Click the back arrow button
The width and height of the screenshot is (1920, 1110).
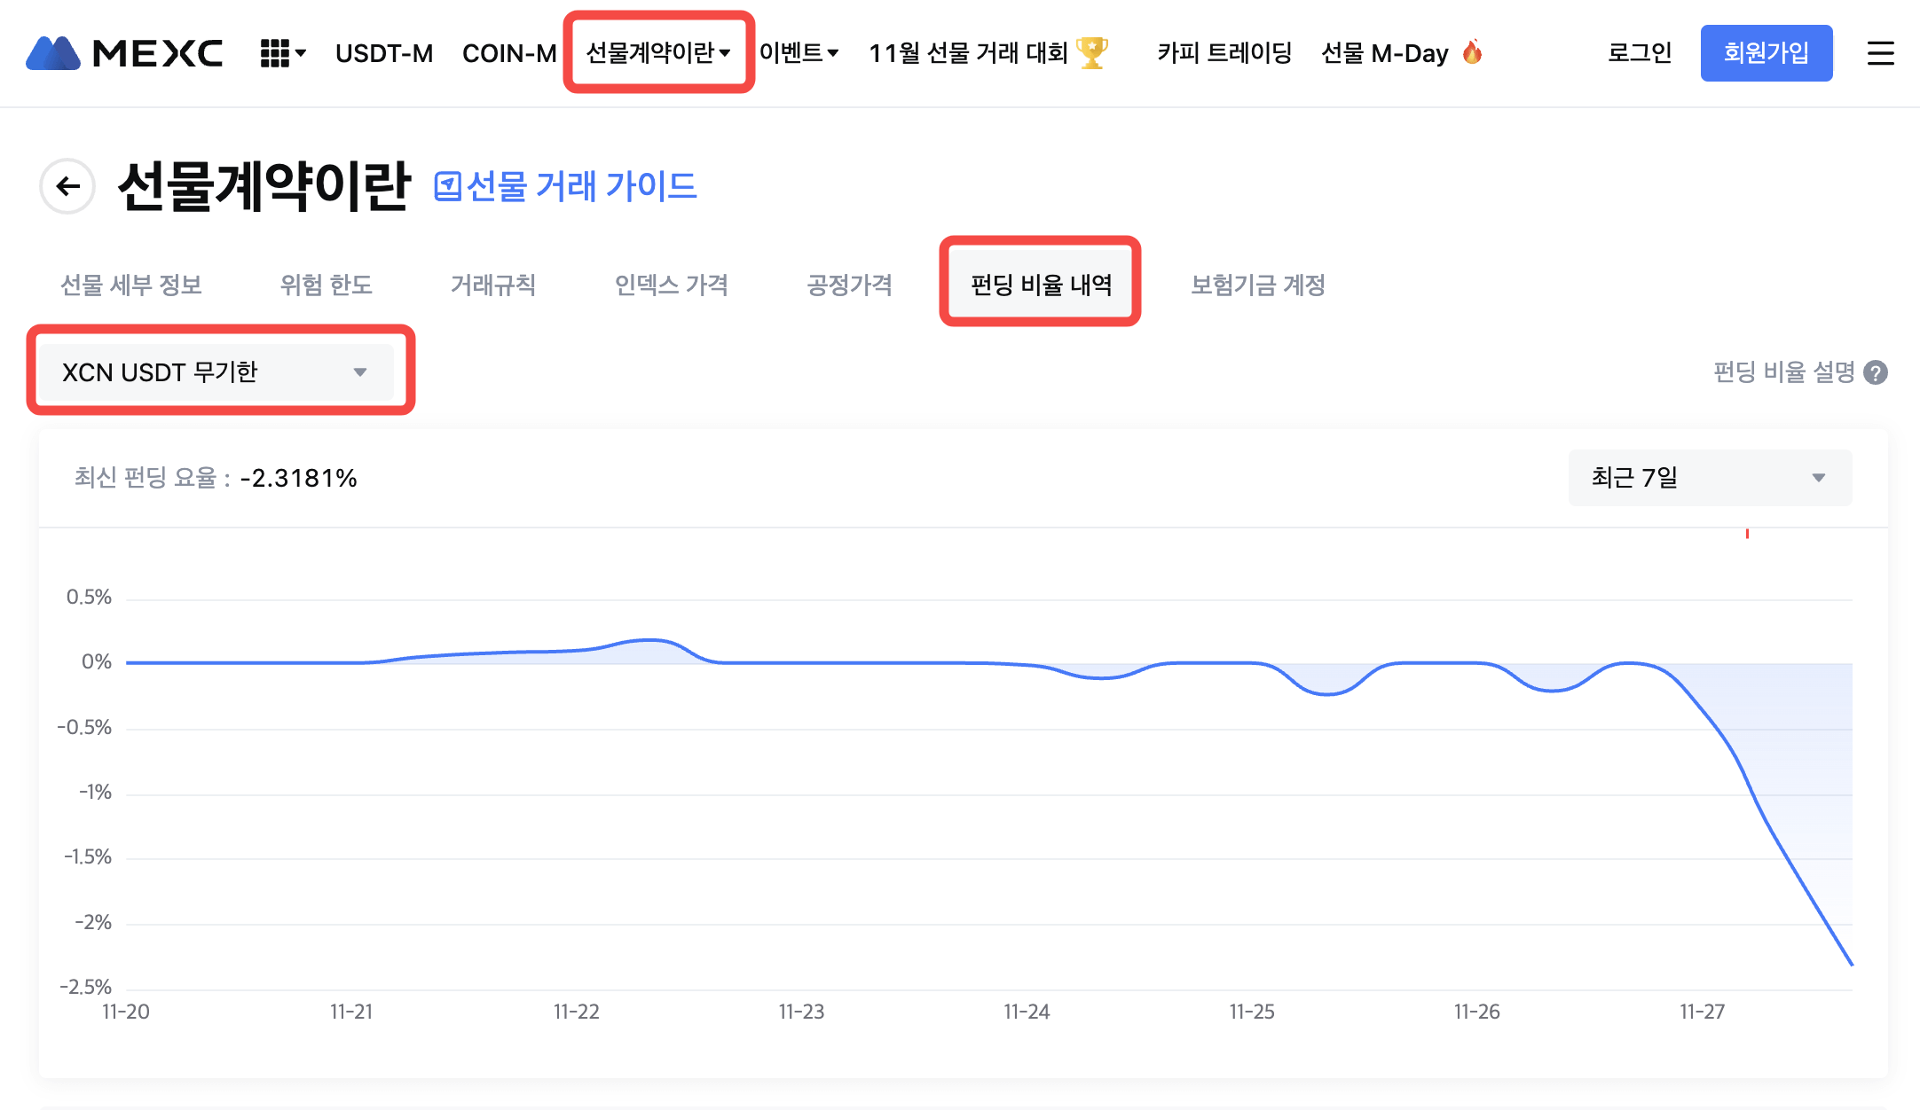67,186
